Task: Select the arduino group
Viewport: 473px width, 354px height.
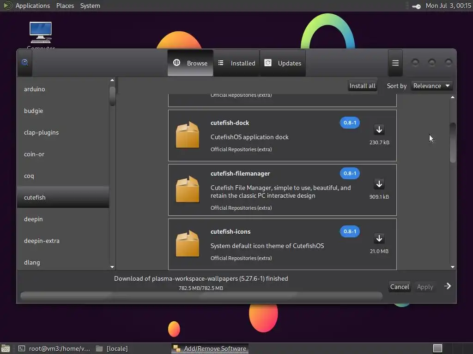Action: pyautogui.click(x=63, y=89)
